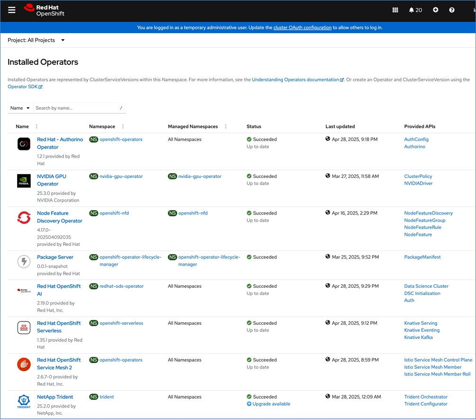Open the help question mark menu
This screenshot has height=419, width=476.
click(452, 10)
